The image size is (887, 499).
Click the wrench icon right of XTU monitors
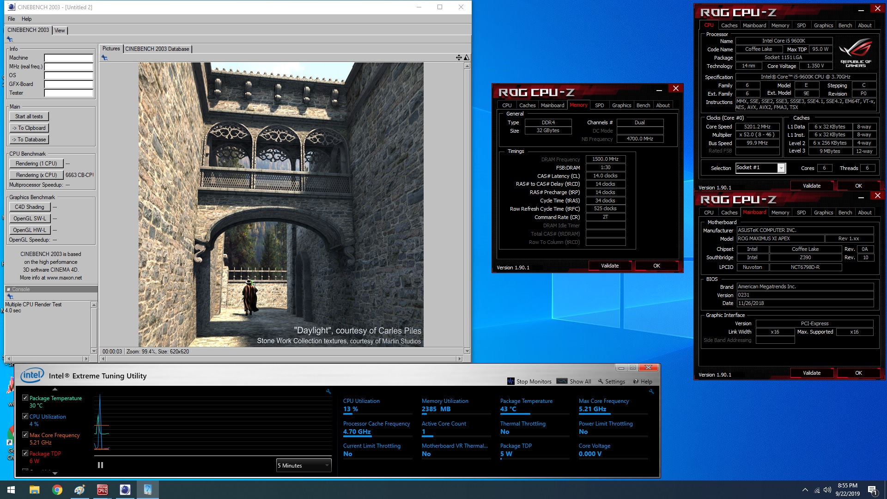tap(651, 391)
